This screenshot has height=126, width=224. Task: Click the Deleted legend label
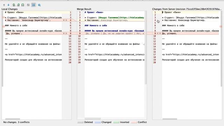[89, 122]
